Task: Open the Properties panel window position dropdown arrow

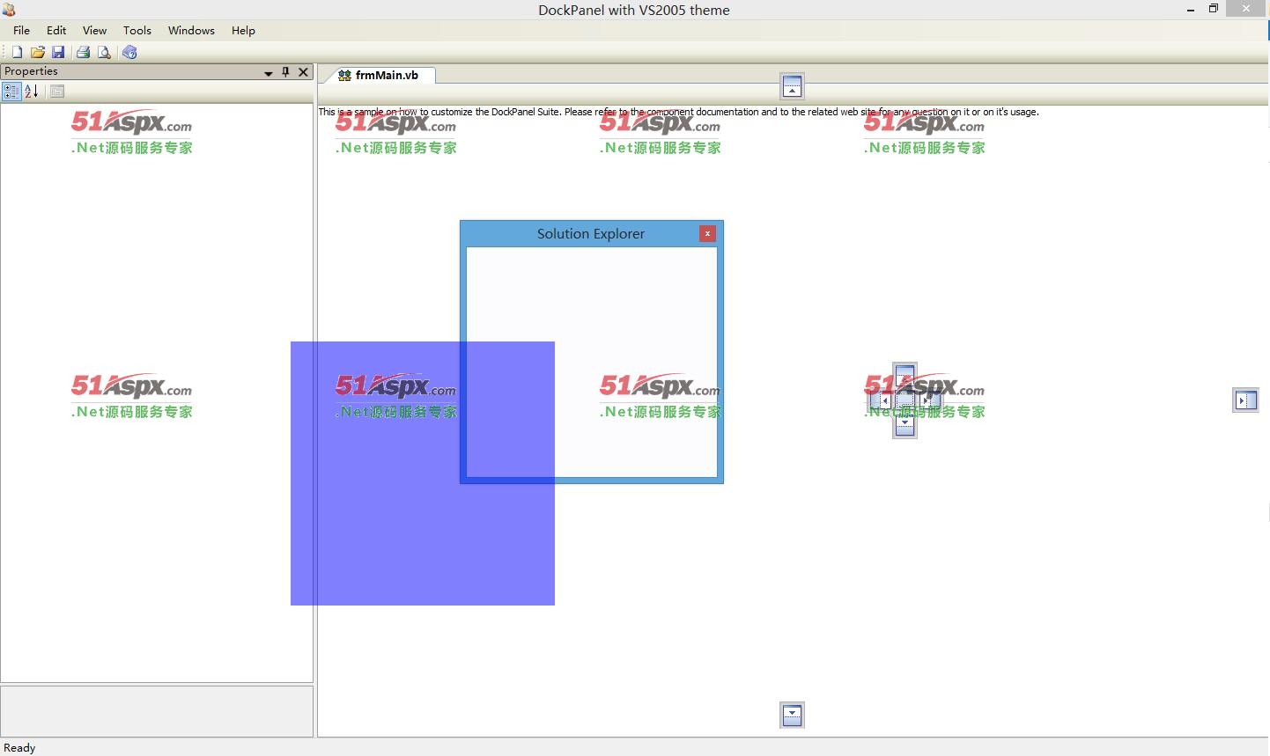Action: click(x=269, y=73)
